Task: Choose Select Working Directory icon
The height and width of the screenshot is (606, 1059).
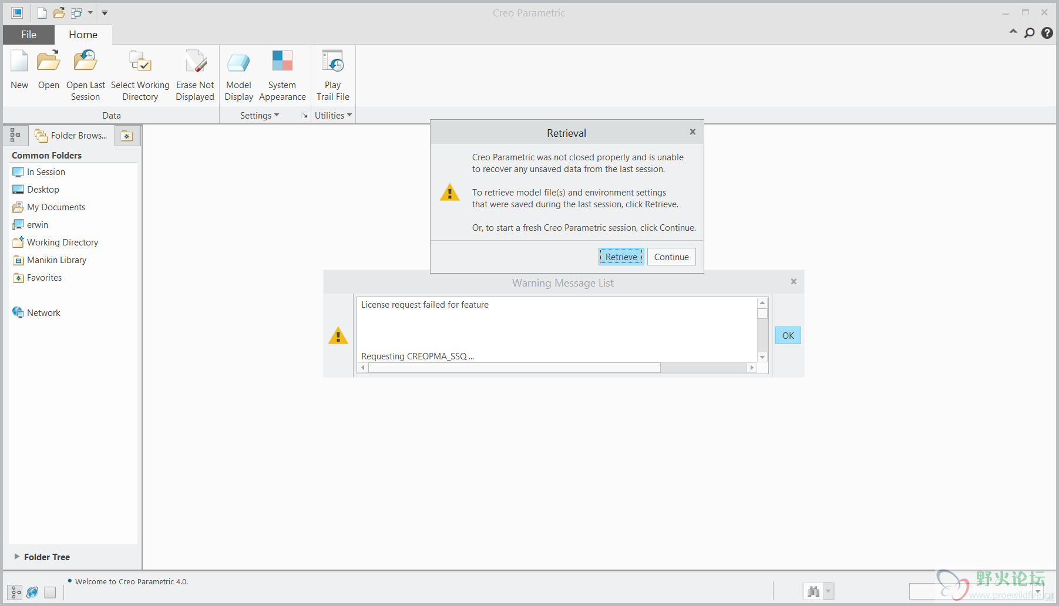Action: (x=140, y=62)
